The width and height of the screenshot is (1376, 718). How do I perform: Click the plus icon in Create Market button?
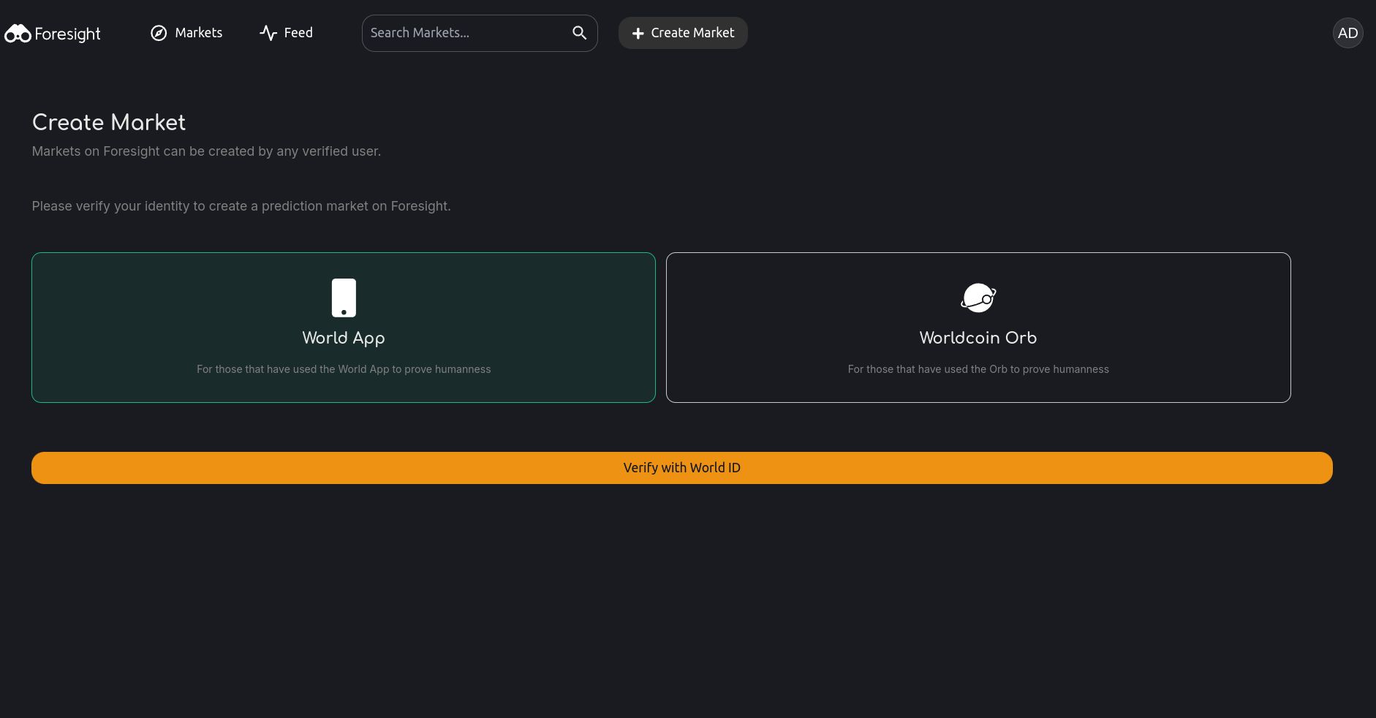click(638, 34)
